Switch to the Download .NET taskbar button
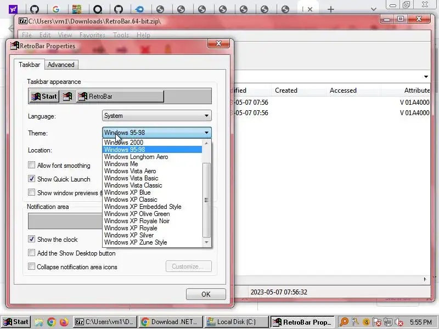Image resolution: width=439 pixels, height=329 pixels. [171, 322]
